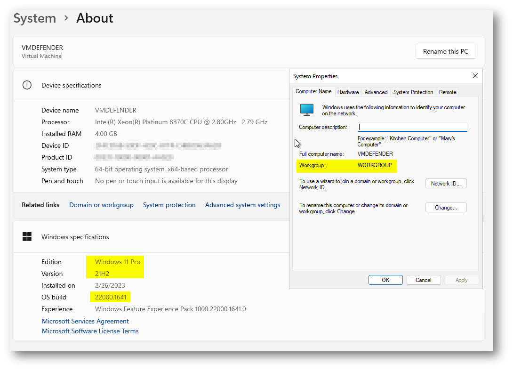Go to the System Protection tab
This screenshot has width=513, height=371.
(413, 92)
